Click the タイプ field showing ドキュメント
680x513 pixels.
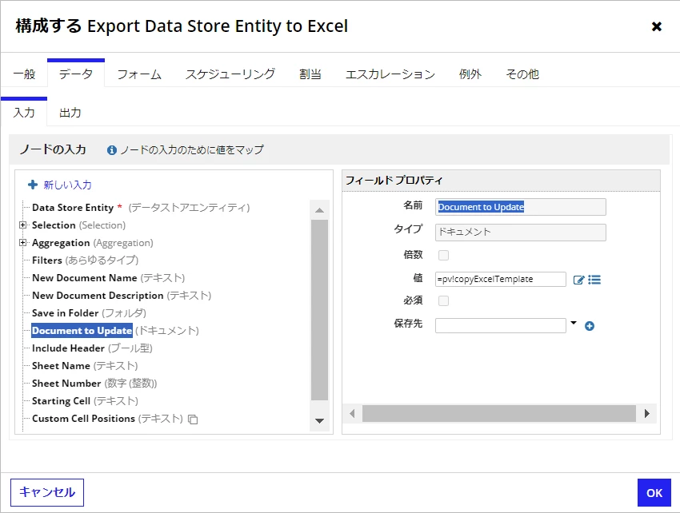[x=521, y=233]
